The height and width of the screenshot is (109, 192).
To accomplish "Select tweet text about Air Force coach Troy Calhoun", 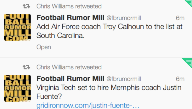I will (x=110, y=31).
